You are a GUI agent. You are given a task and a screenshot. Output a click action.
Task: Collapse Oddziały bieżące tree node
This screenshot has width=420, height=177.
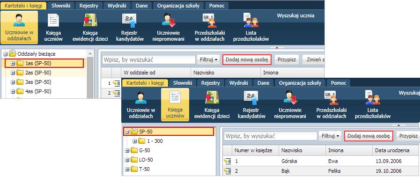click(5, 54)
